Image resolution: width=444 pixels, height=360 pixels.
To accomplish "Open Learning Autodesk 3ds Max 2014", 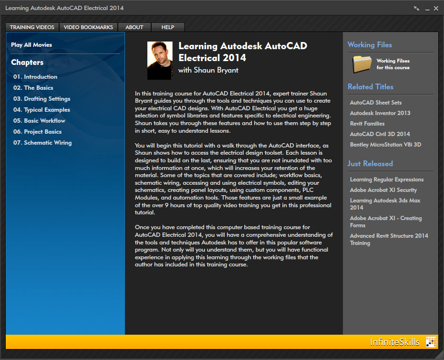I will pyautogui.click(x=385, y=204).
